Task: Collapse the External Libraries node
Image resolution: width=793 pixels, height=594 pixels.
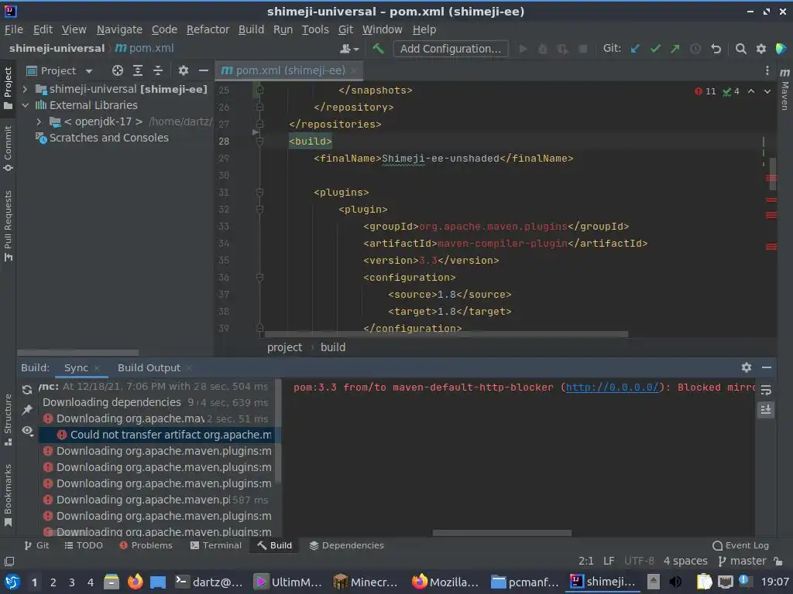Action: tap(25, 105)
